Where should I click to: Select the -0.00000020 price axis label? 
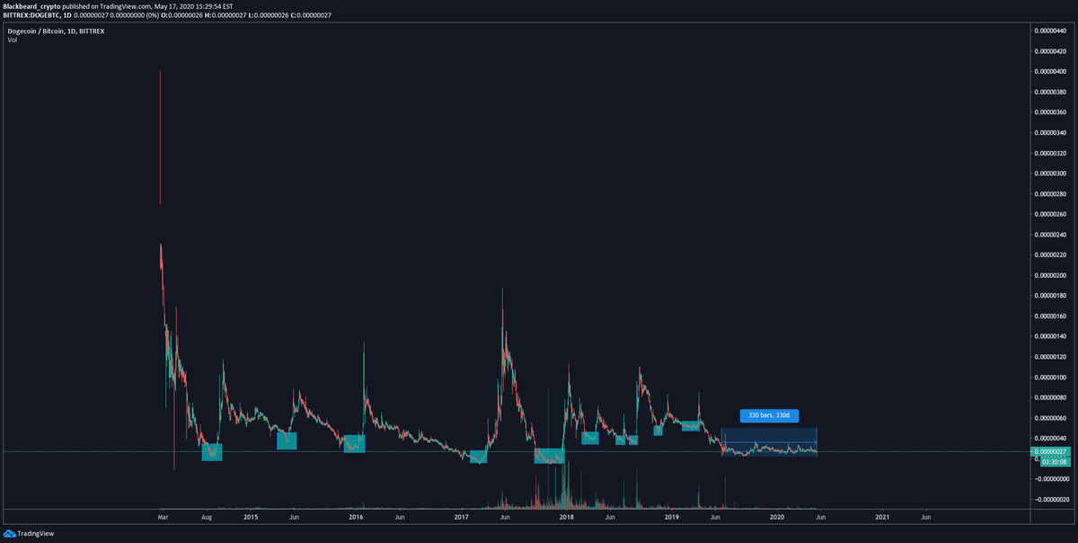coord(1050,500)
